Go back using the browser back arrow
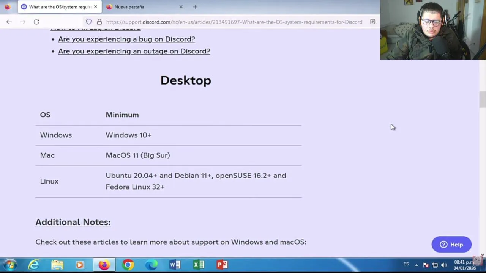 click(9, 22)
